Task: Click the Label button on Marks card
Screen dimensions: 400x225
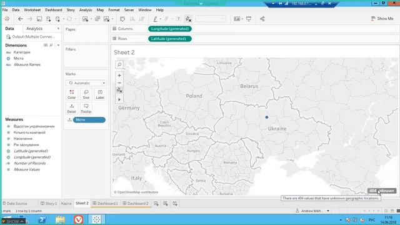Action: [100, 94]
